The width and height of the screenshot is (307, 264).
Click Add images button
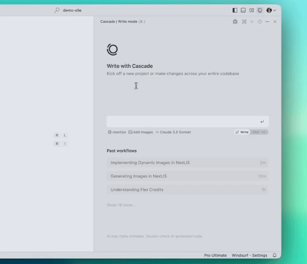point(141,132)
